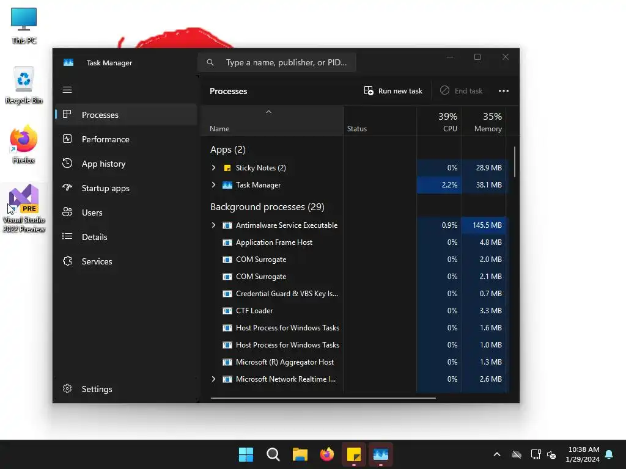The width and height of the screenshot is (626, 469).
Task: Click the Background processes (29) heading
Action: coord(267,206)
